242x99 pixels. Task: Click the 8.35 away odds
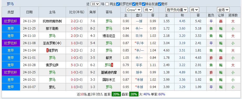click(x=198, y=72)
